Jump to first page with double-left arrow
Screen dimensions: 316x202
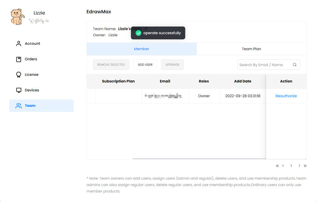277,166
